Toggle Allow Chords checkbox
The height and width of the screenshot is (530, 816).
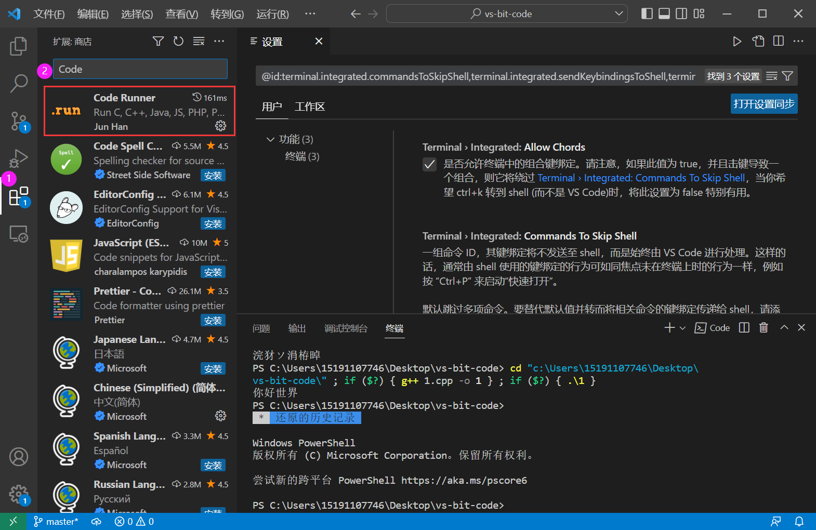429,164
